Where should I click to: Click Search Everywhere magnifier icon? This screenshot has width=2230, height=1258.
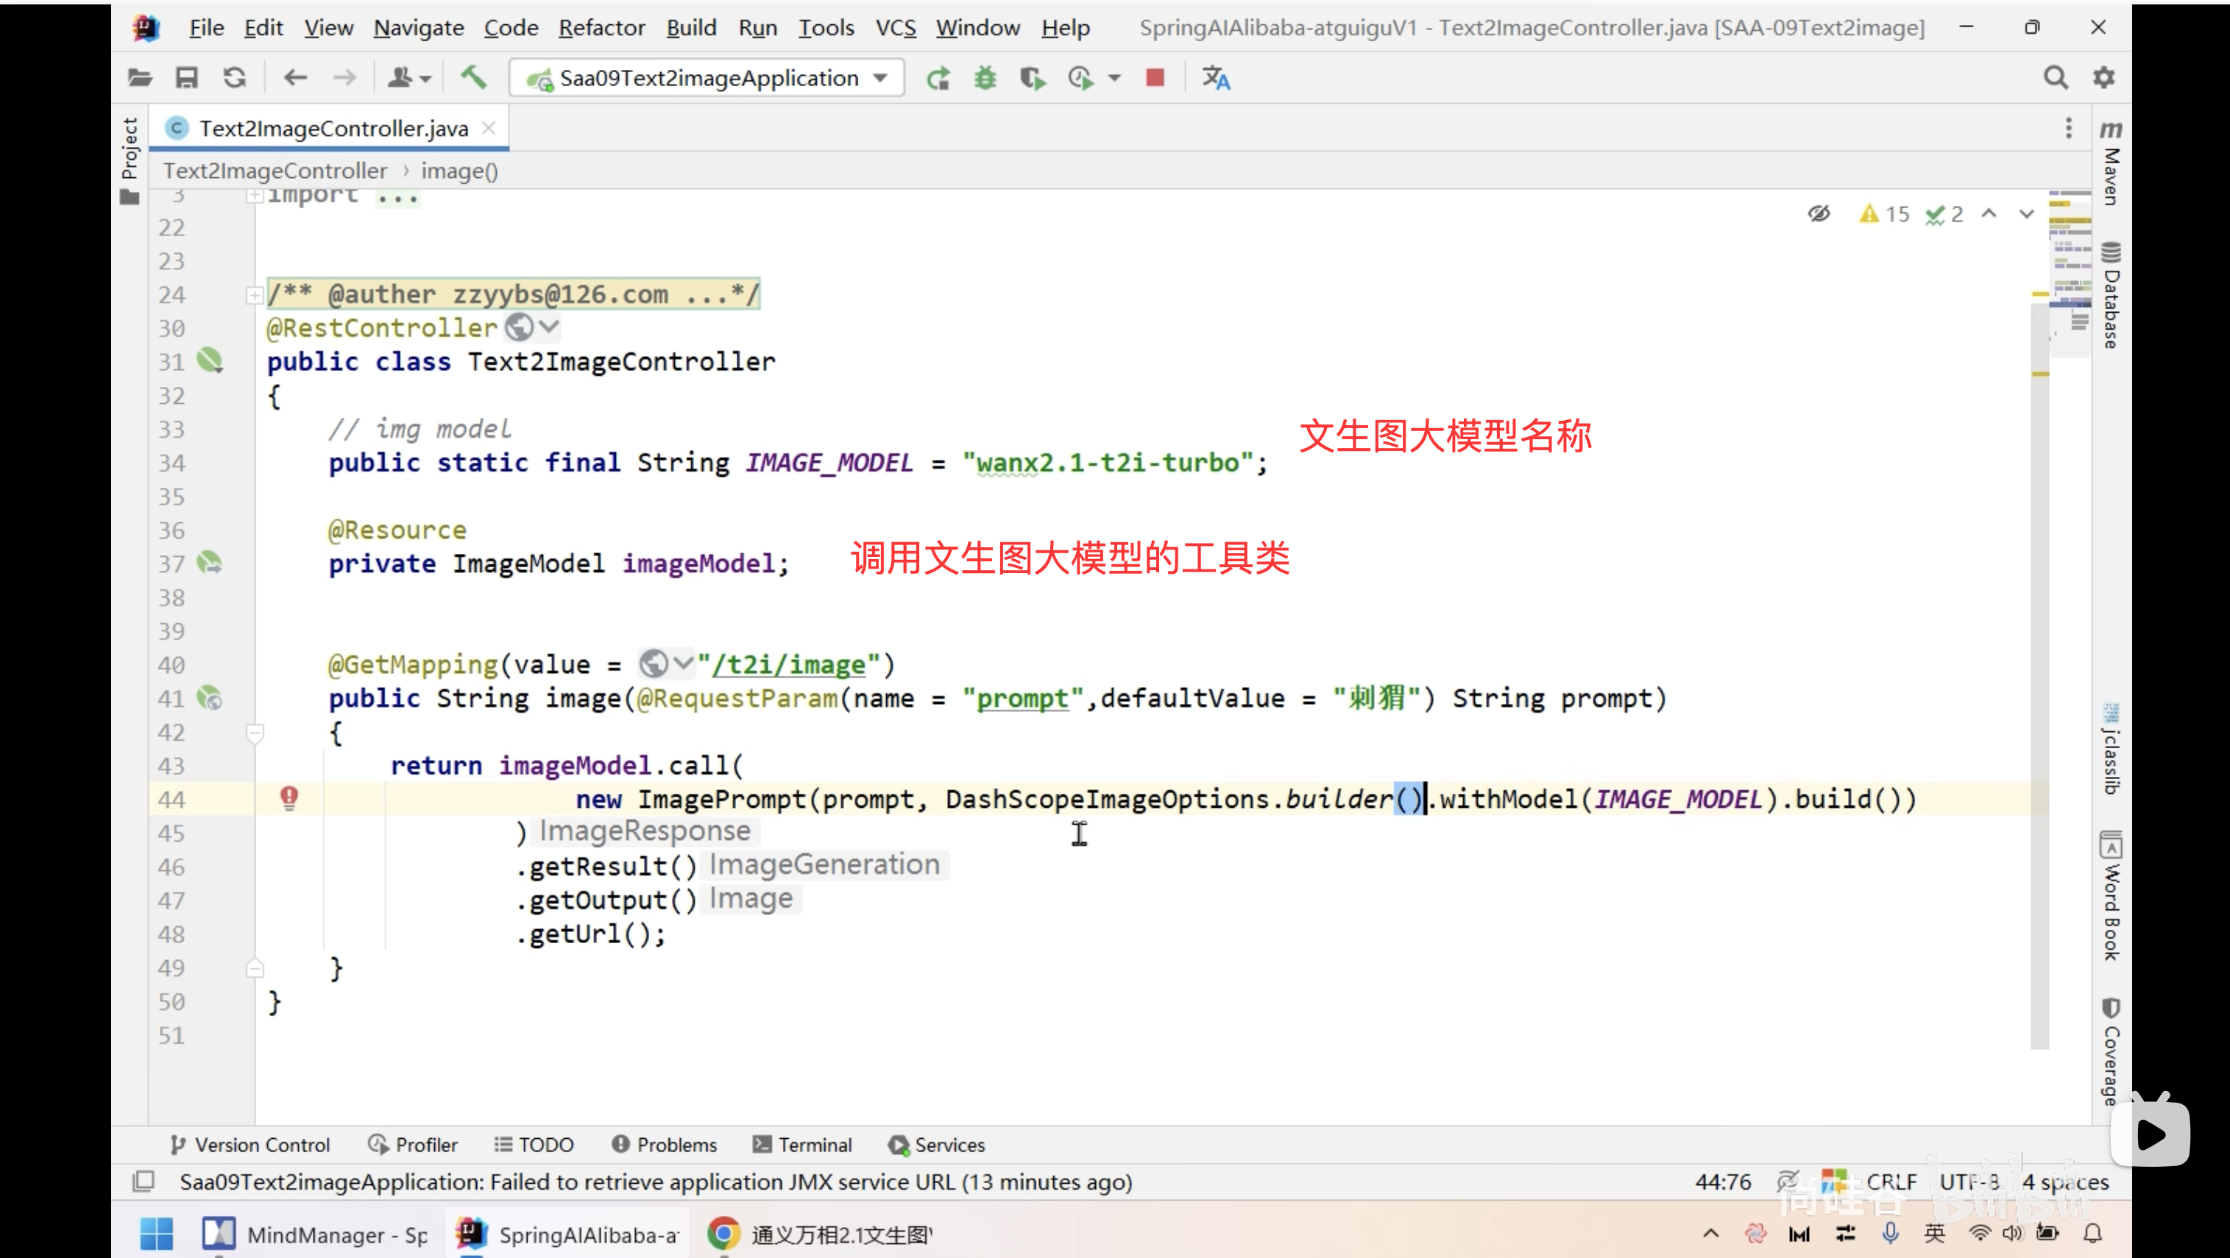click(x=2056, y=78)
